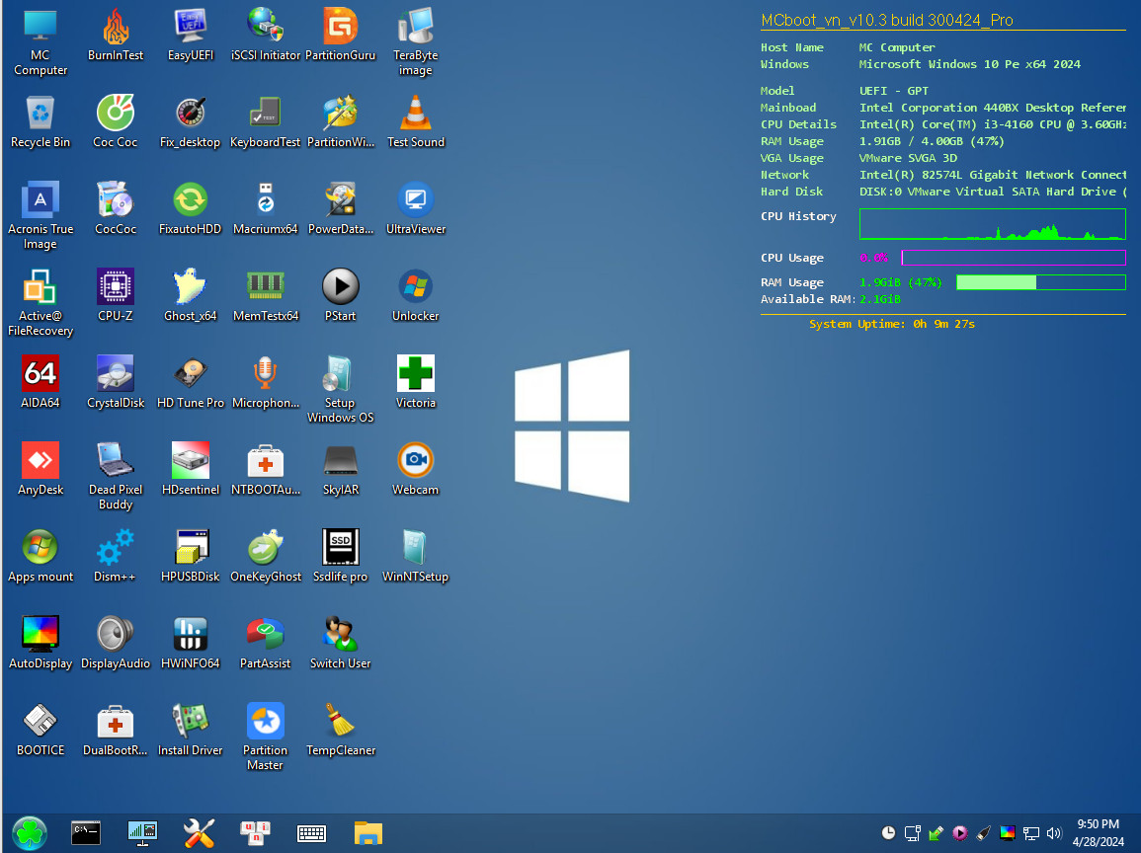
Task: Click the volume speaker tray icon
Action: point(1054,833)
